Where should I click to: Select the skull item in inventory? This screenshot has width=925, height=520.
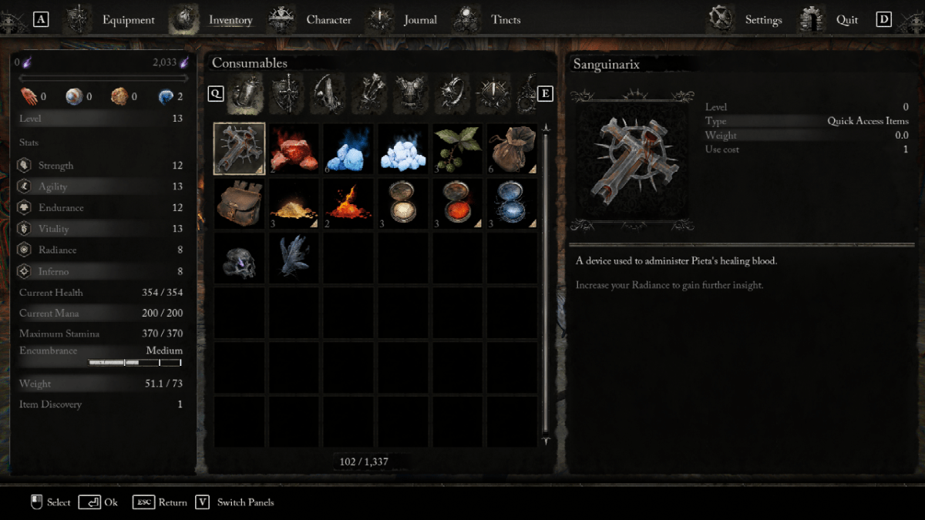[239, 258]
